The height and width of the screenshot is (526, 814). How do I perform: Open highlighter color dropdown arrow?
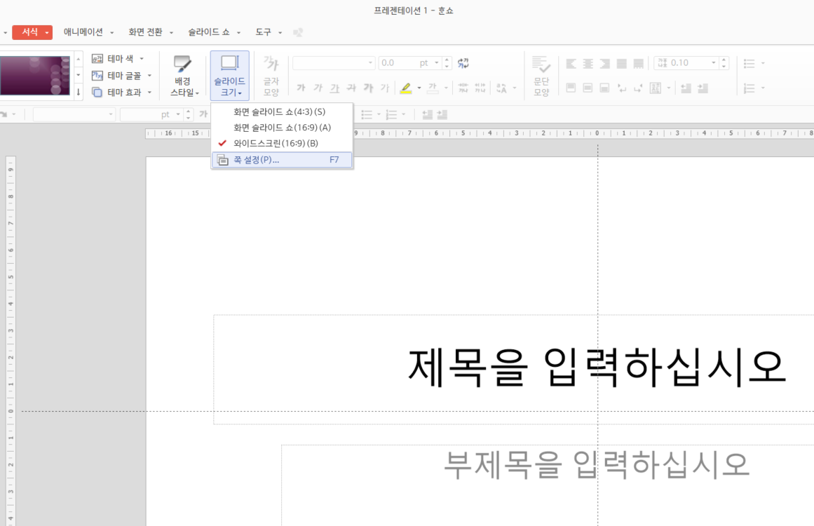pyautogui.click(x=419, y=88)
